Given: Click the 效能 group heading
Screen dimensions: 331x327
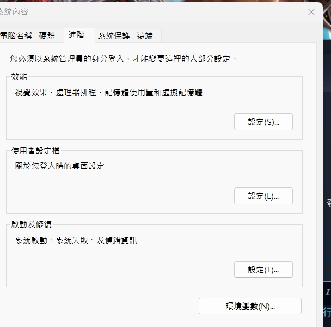Looking at the screenshot, I should (19, 77).
